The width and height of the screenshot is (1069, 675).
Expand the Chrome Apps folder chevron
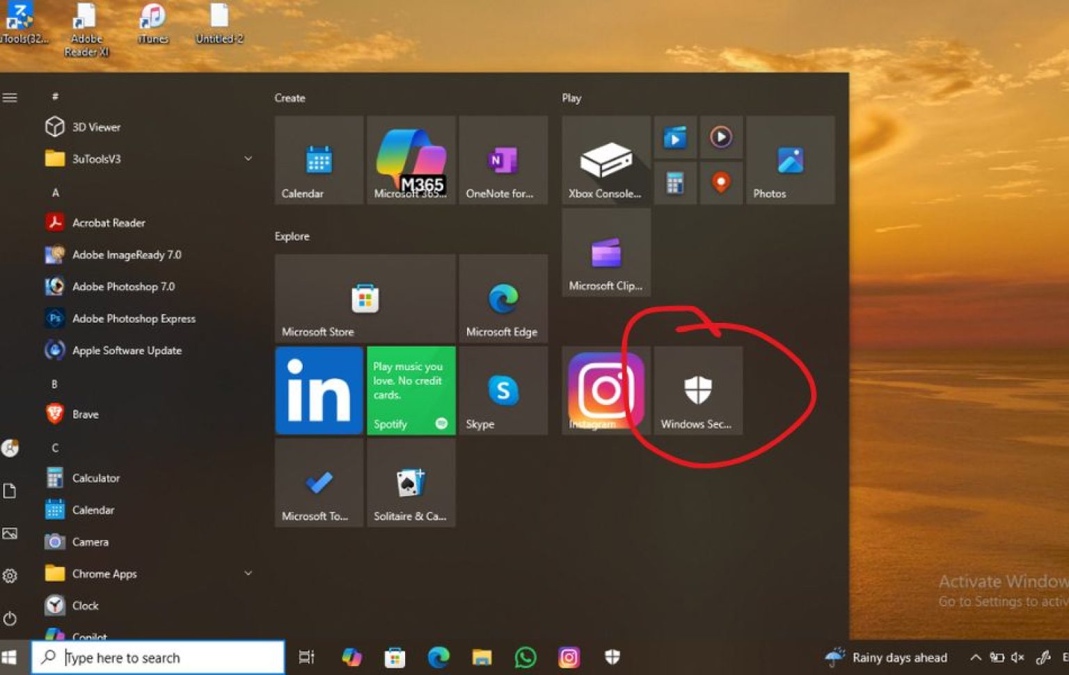click(248, 573)
